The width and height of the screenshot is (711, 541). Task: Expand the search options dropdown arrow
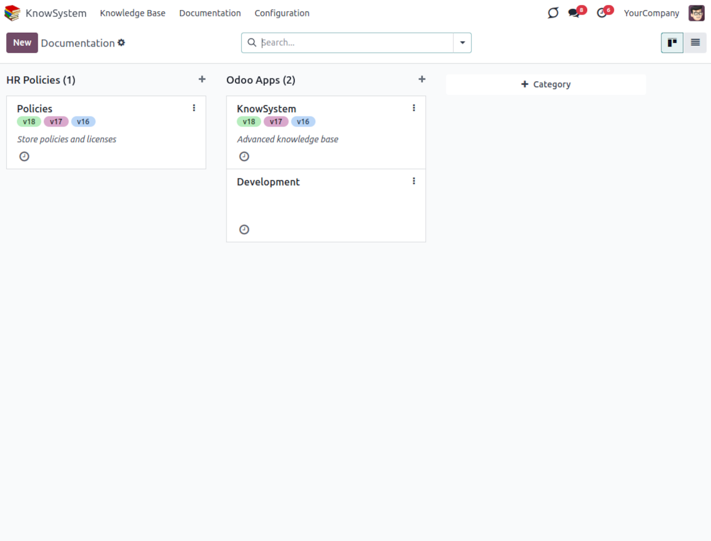click(x=462, y=43)
